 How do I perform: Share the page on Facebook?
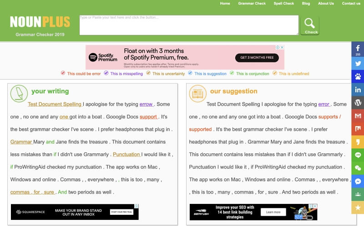358,49
